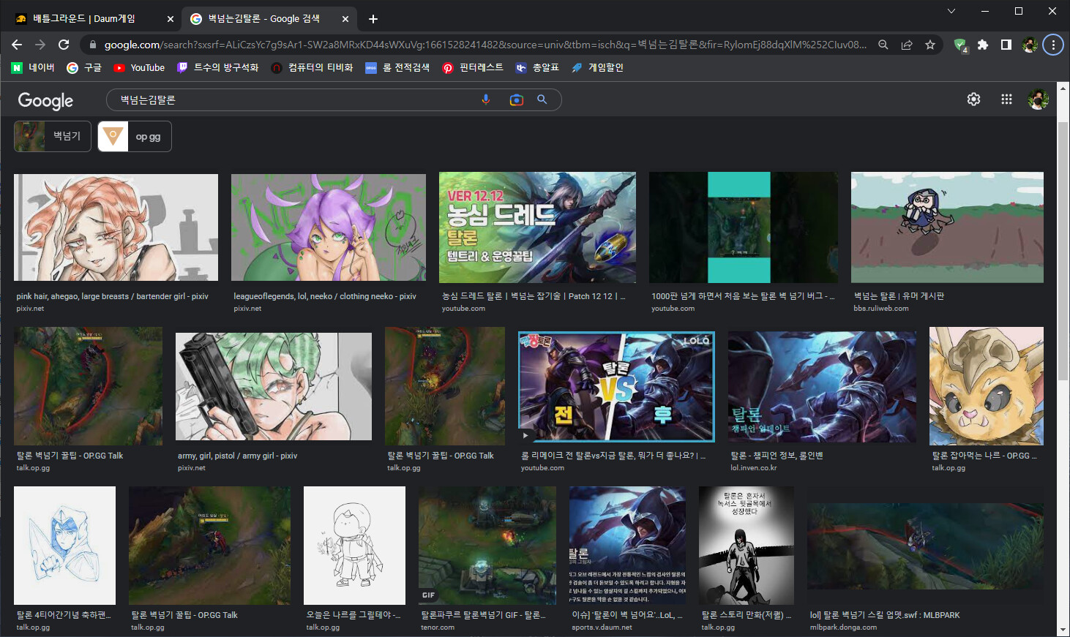Switch to the Daum게임 tab
The image size is (1070, 637).
click(84, 19)
